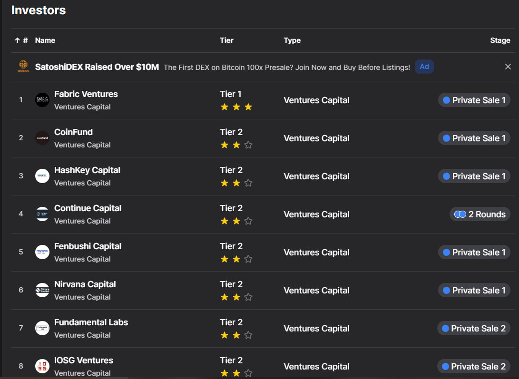Click the Continue Capital logo icon

click(x=42, y=214)
